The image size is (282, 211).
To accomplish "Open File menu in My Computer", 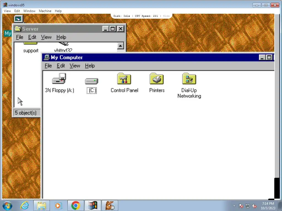I will coord(48,66).
